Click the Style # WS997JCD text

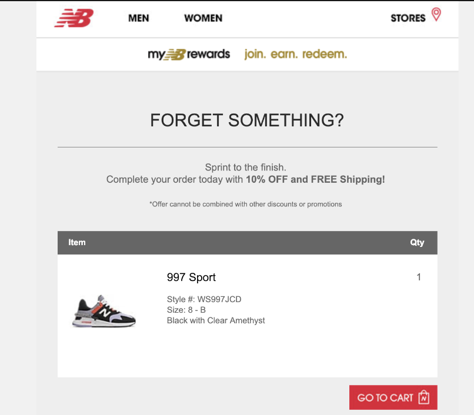[204, 299]
